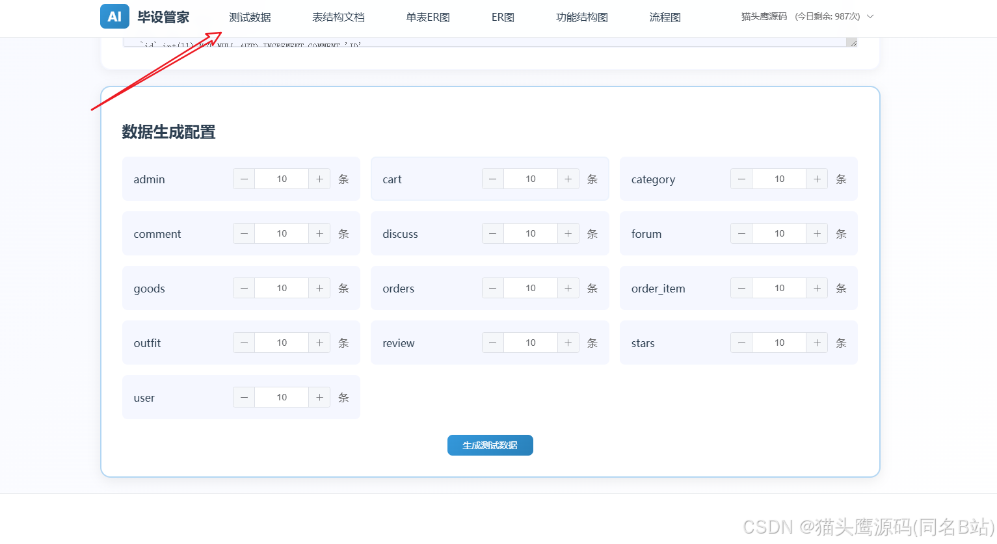997x544 pixels.
Task: Increase the stars row count
Action: click(x=817, y=343)
